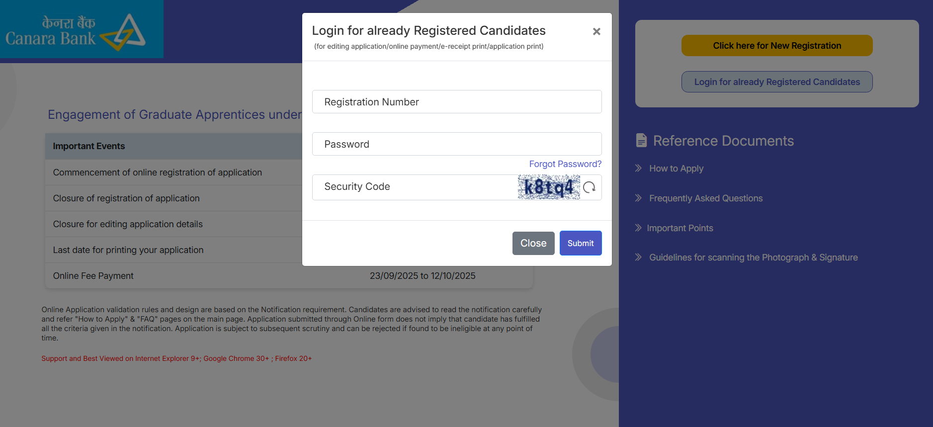
Task: Click here for New Registration button
Action: pyautogui.click(x=777, y=46)
